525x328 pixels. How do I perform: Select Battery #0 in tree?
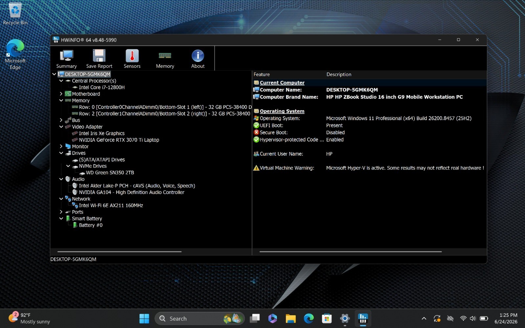coord(91,225)
